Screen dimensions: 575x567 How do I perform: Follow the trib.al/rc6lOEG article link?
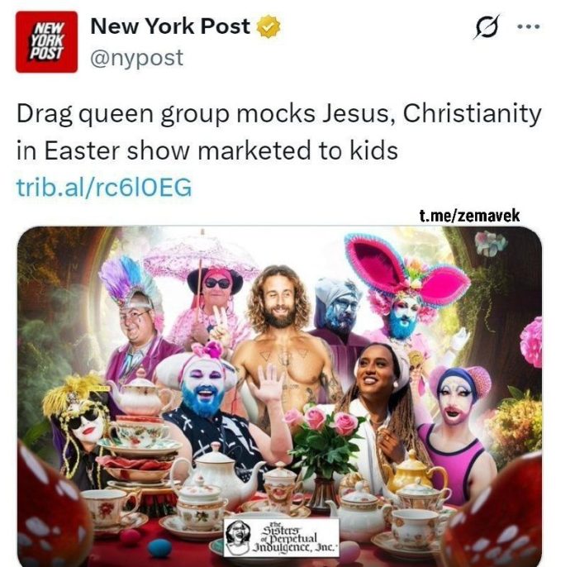click(104, 187)
